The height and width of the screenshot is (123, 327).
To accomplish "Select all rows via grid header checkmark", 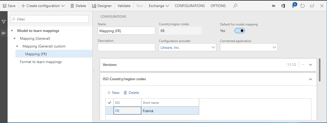I will [109, 102].
